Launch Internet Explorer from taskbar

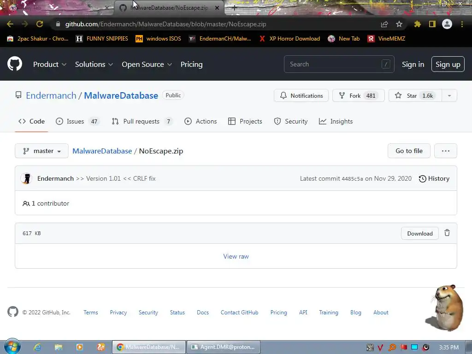coord(37,347)
